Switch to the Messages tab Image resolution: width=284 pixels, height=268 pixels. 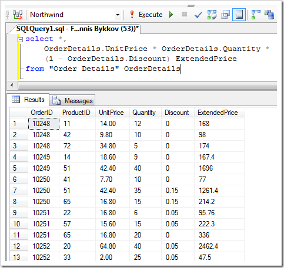tap(72, 101)
